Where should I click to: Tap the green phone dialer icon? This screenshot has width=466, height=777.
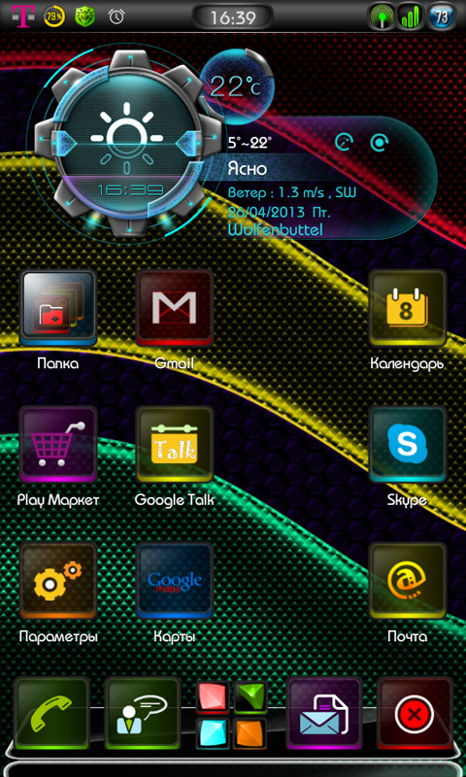coord(52,714)
